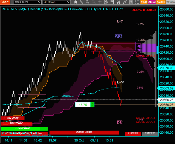The image size is (175, 144).
Task: Click the -0.63% = -130.25 readout
Action: click(144, 10)
